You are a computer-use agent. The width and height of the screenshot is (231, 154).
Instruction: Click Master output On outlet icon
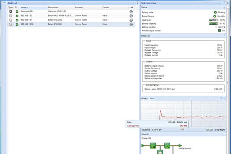click(219, 30)
